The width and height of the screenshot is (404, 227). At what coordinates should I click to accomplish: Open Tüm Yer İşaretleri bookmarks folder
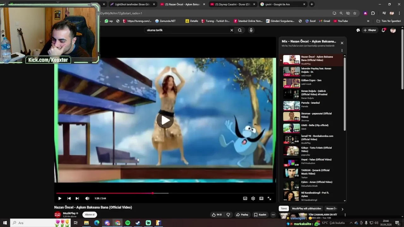pyautogui.click(x=389, y=21)
